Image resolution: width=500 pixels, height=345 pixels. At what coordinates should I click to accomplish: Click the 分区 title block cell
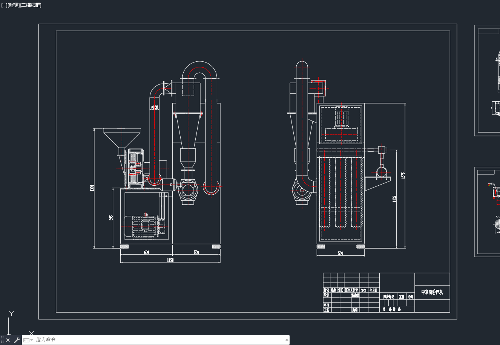click(x=340, y=290)
